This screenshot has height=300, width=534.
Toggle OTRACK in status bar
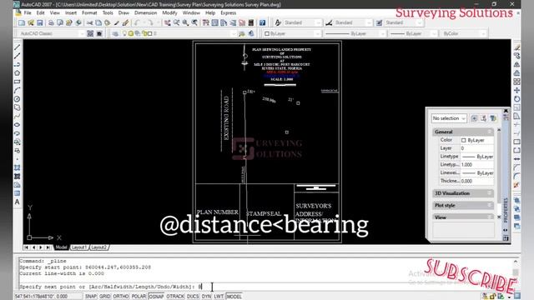pyautogui.click(x=175, y=297)
